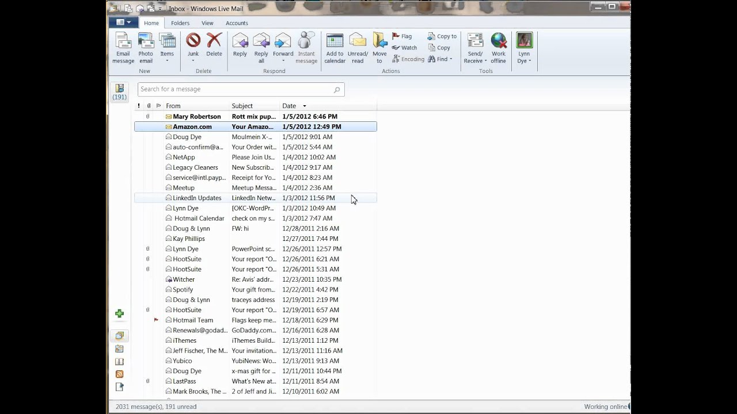Open the Calendar view icon in sidebar
The height and width of the screenshot is (414, 737).
(x=119, y=349)
